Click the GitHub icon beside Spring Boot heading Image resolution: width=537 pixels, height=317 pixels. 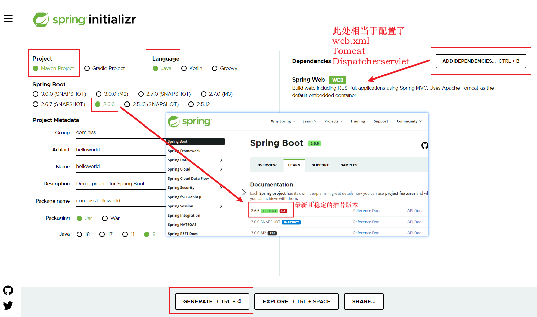[425, 145]
